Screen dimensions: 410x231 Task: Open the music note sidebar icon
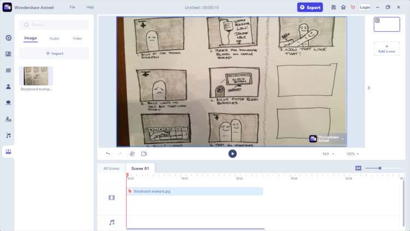tap(8, 135)
